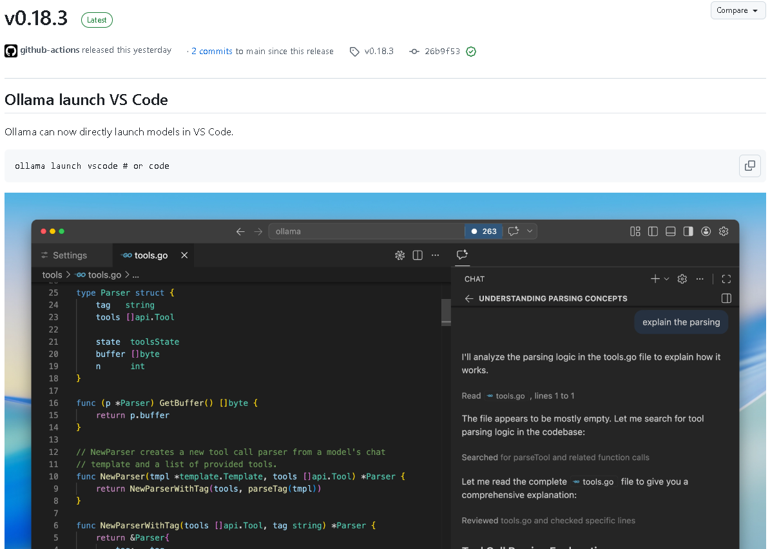Select the chat view tab icon
The height and width of the screenshot is (549, 770).
click(462, 255)
